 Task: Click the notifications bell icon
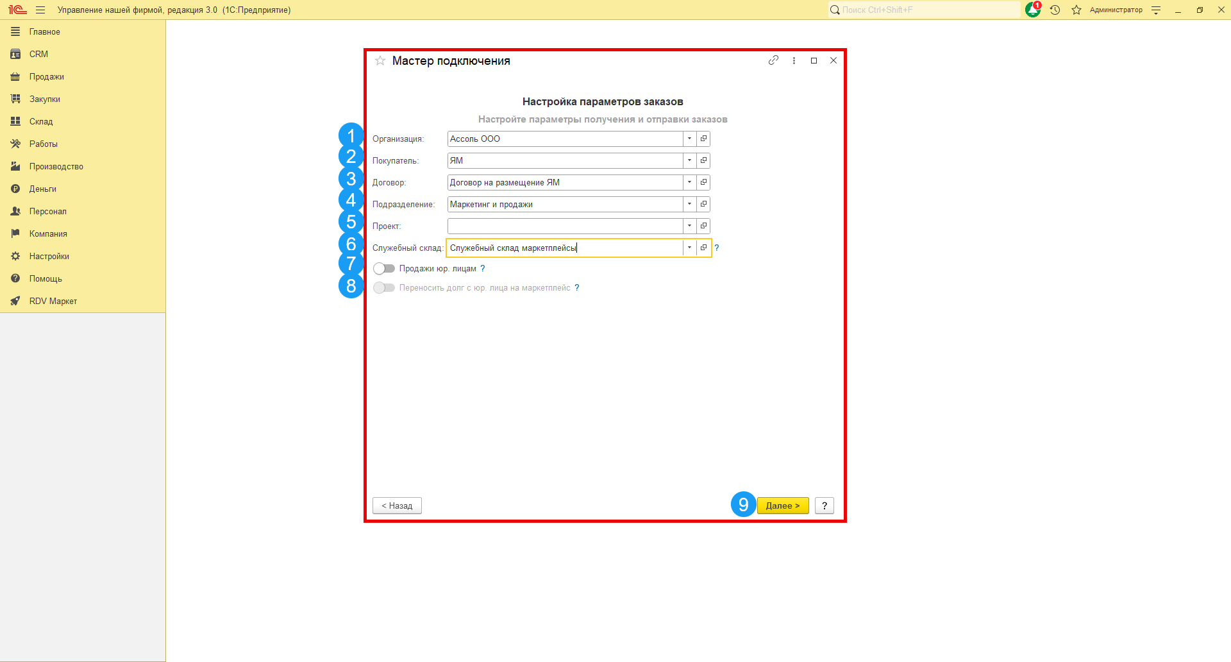(x=1032, y=10)
